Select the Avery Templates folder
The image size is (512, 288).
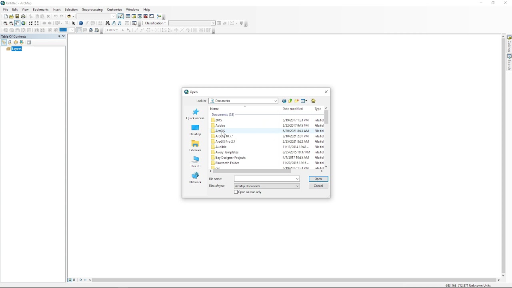(x=227, y=152)
